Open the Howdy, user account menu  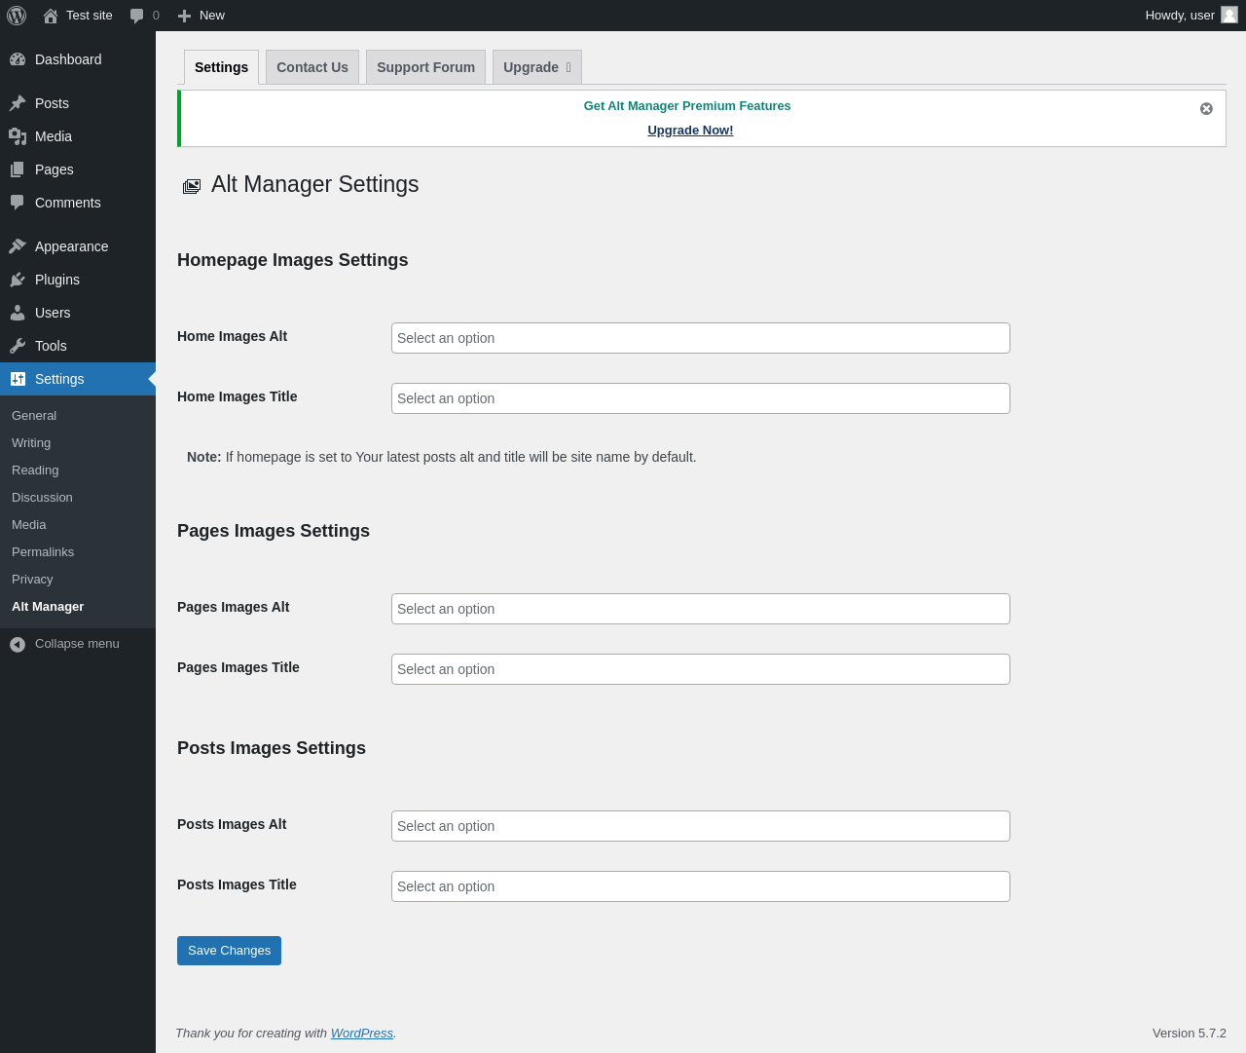click(1191, 16)
